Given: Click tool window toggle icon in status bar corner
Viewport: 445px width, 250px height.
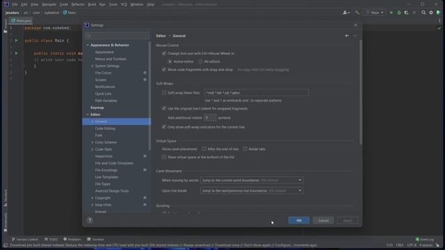Looking at the screenshot, I should 6,245.
